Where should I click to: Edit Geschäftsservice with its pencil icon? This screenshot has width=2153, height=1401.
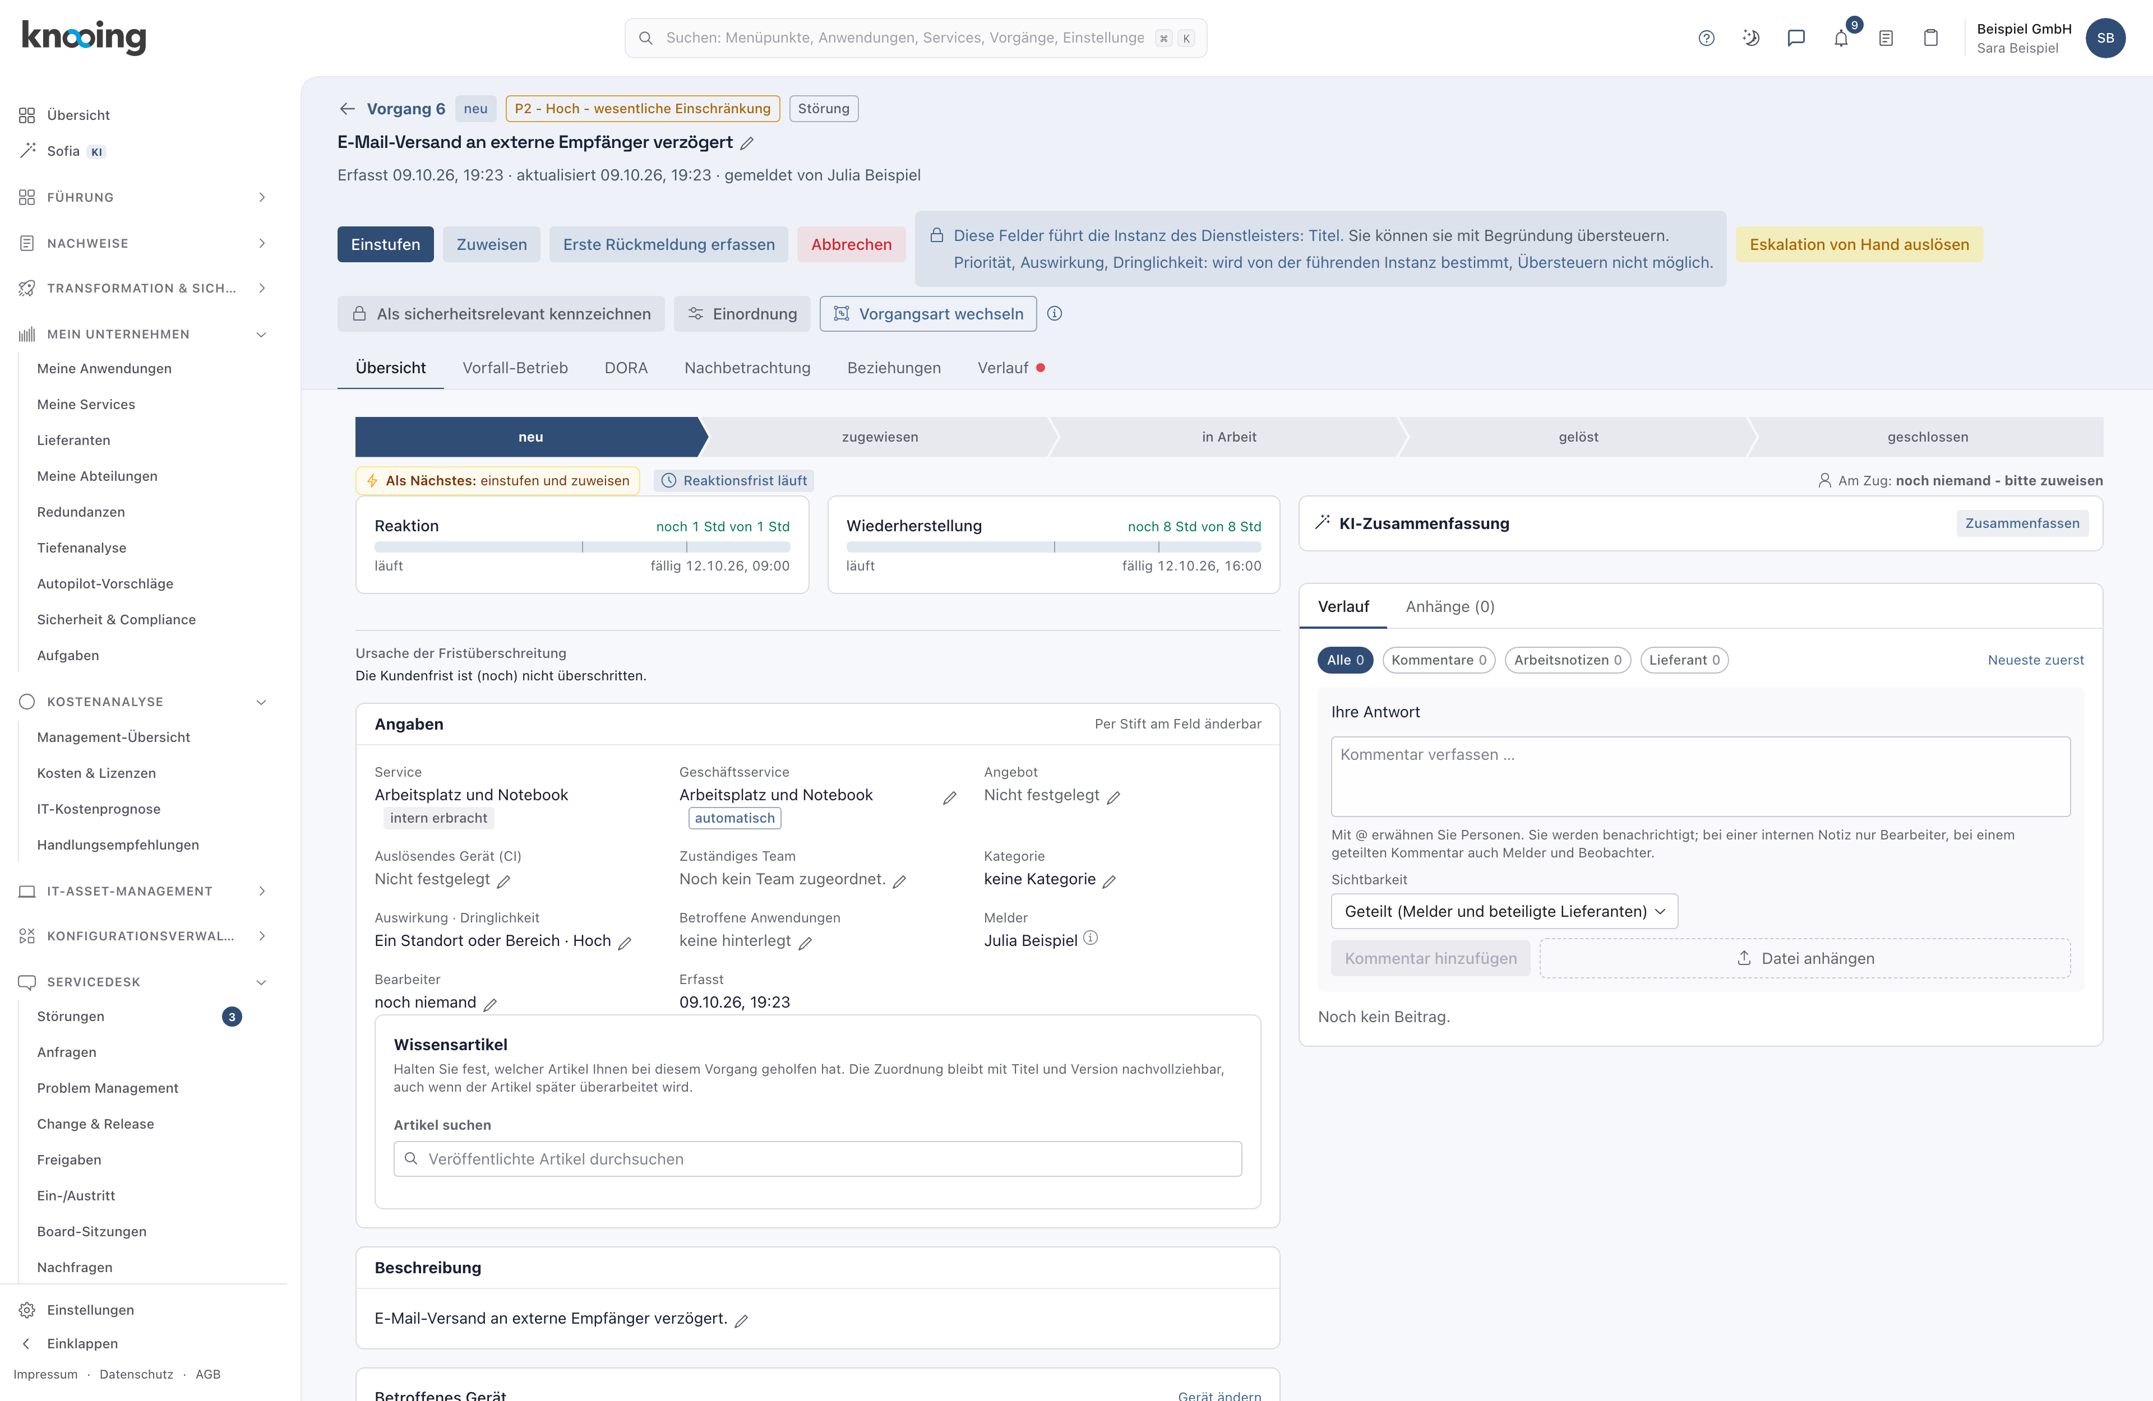(x=950, y=797)
